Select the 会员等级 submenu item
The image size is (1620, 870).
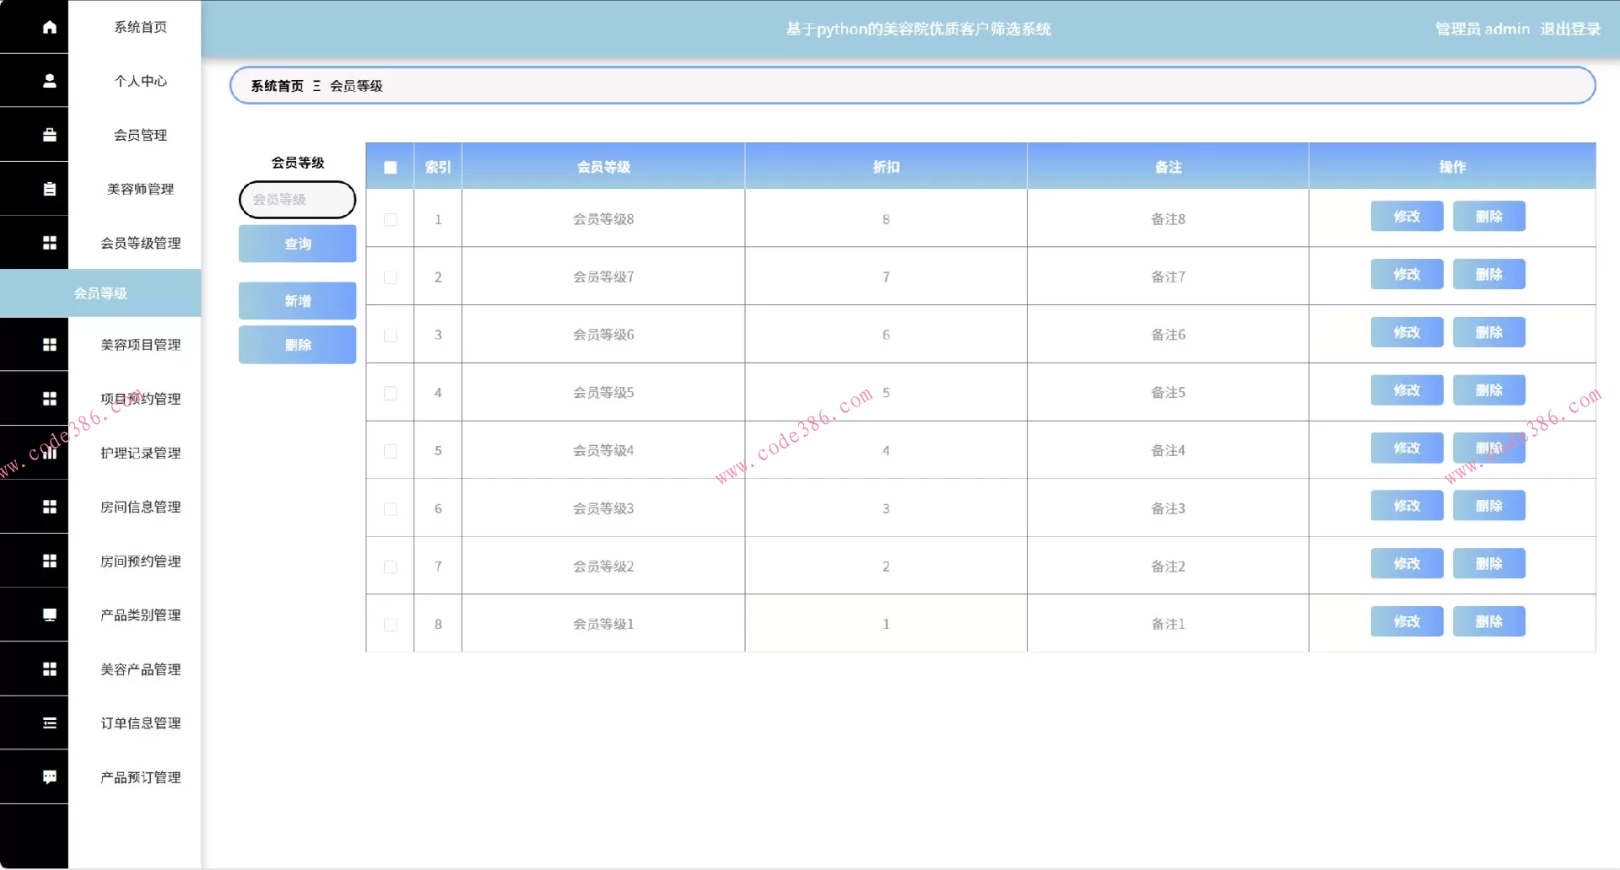100,293
